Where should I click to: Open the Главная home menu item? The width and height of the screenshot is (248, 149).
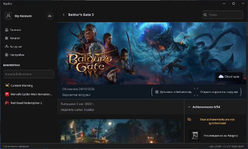click(15, 30)
